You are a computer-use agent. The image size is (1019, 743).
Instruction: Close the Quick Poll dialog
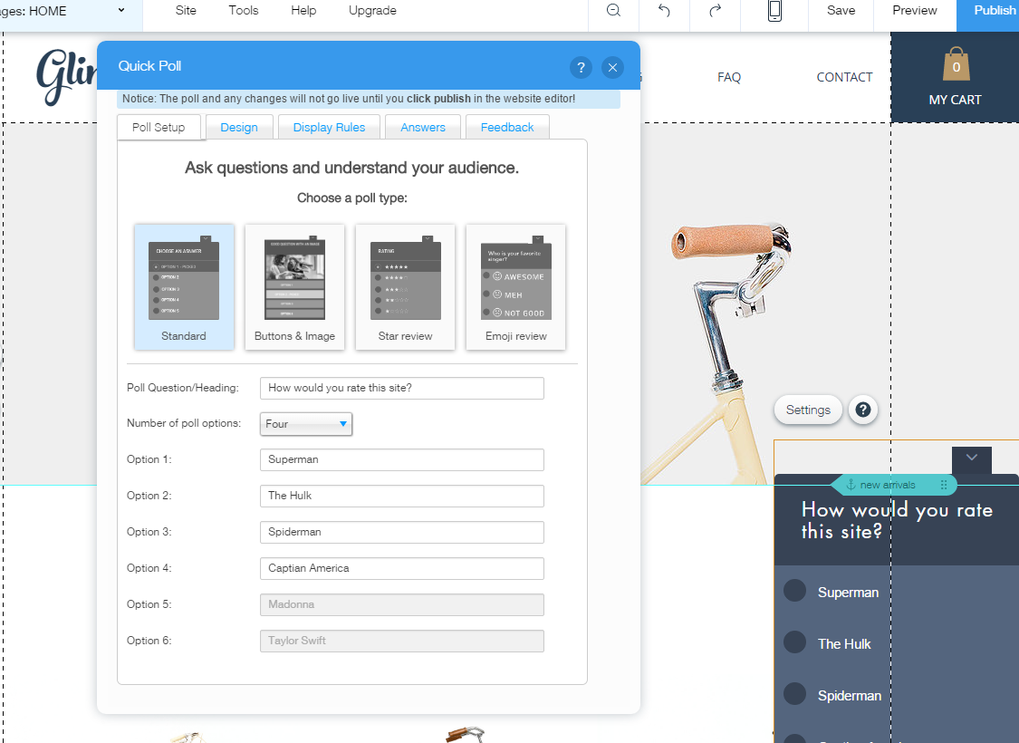(612, 67)
